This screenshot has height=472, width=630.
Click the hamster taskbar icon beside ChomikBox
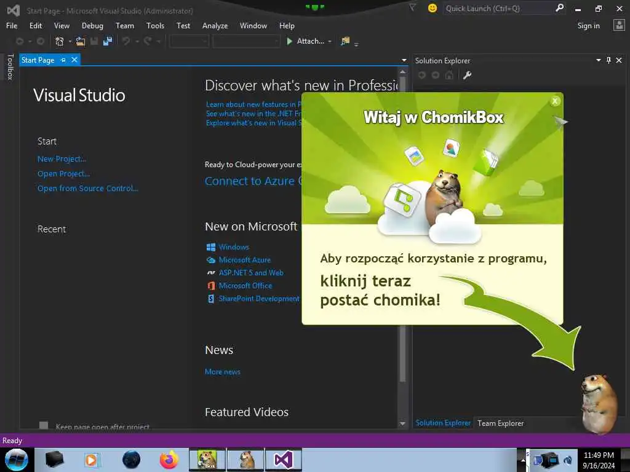click(245, 460)
